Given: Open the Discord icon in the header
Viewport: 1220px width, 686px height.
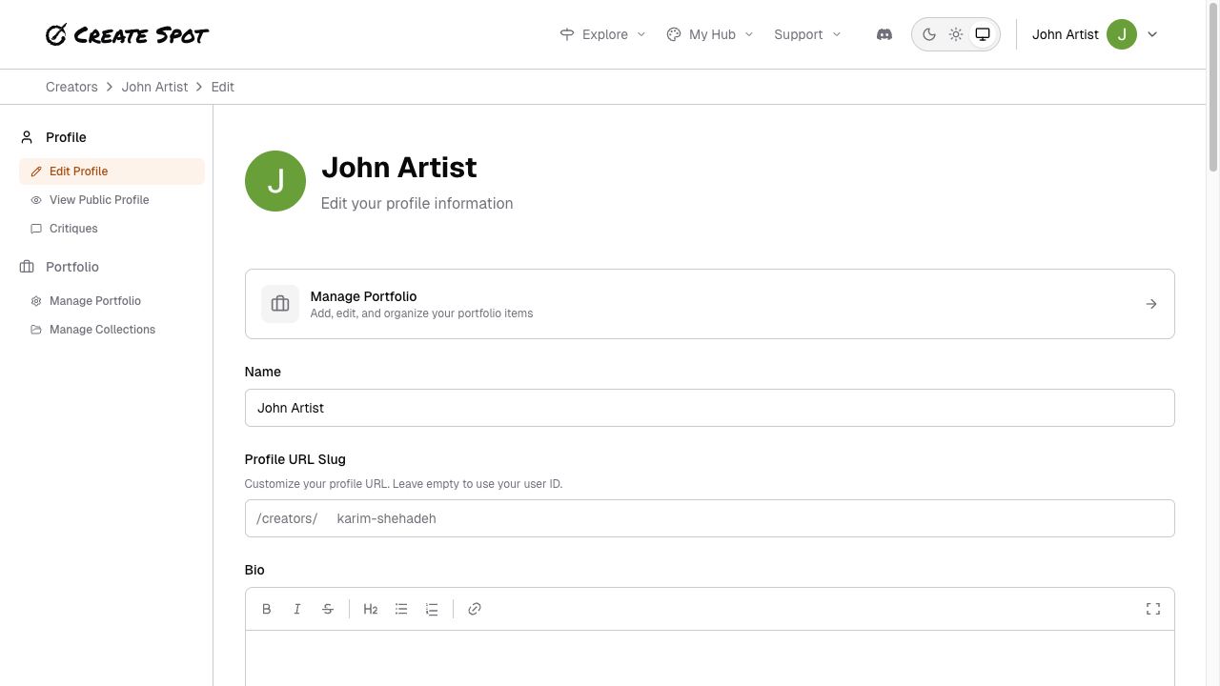Looking at the screenshot, I should pyautogui.click(x=884, y=33).
